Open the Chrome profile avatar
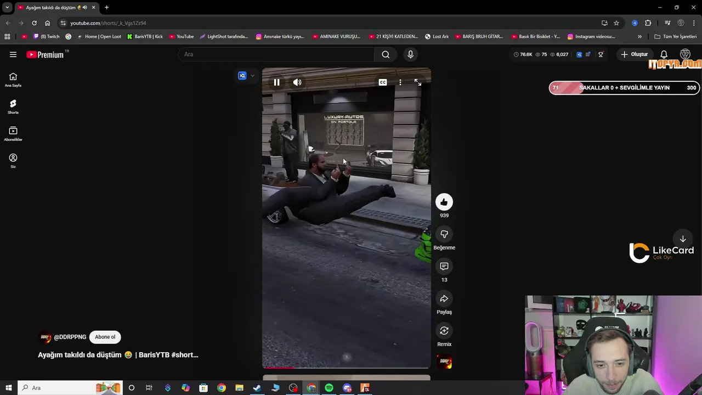The width and height of the screenshot is (702, 395). (681, 23)
